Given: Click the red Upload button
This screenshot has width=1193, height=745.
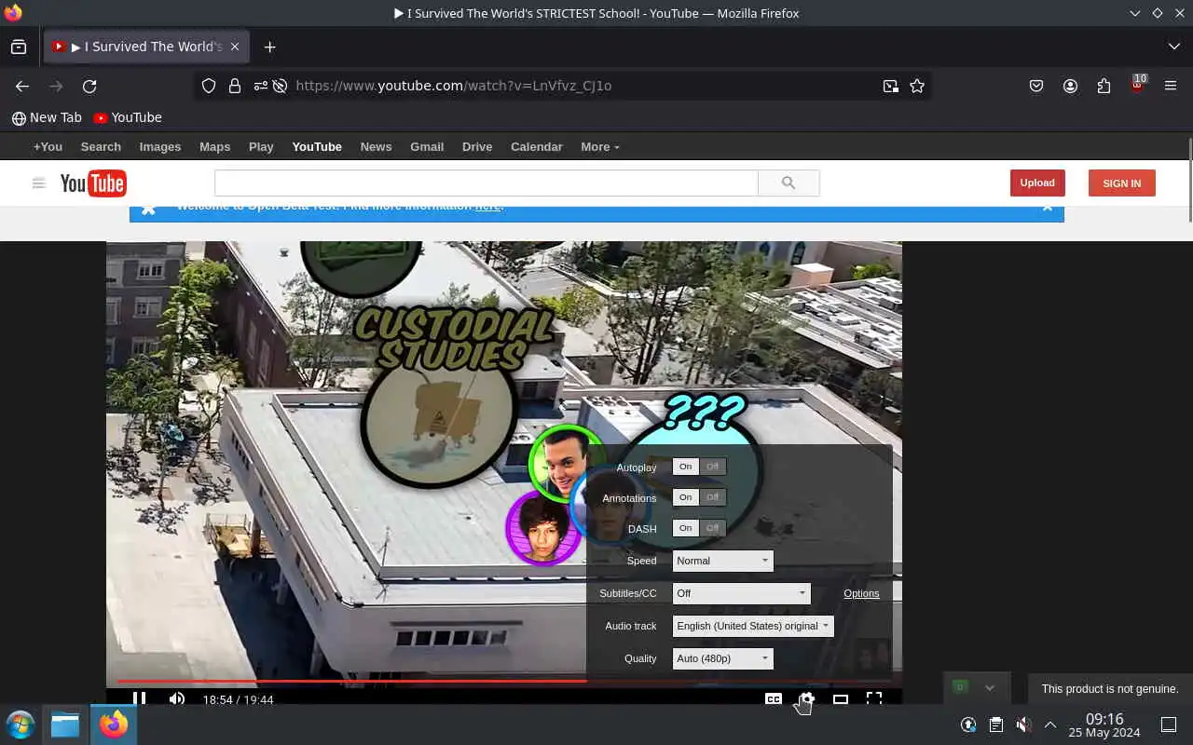Looking at the screenshot, I should point(1037,183).
